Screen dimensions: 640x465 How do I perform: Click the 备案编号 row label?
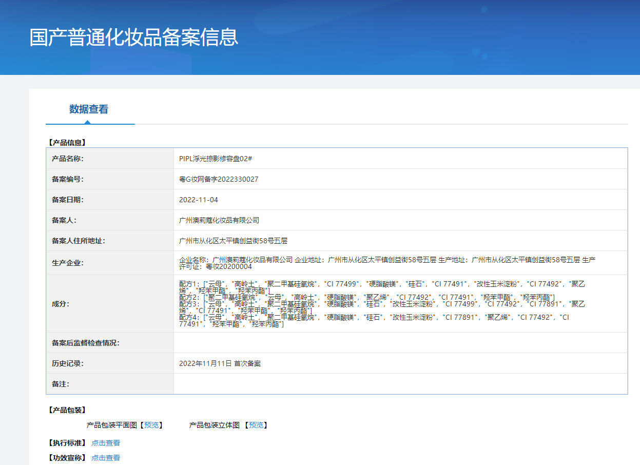coord(68,179)
